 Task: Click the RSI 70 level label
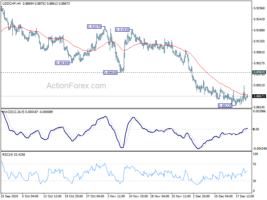[254, 164]
